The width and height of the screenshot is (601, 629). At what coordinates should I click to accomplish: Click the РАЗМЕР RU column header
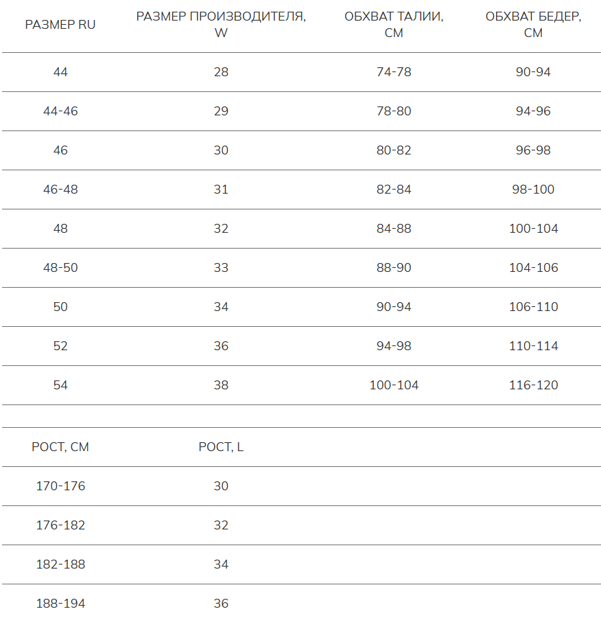(x=60, y=25)
